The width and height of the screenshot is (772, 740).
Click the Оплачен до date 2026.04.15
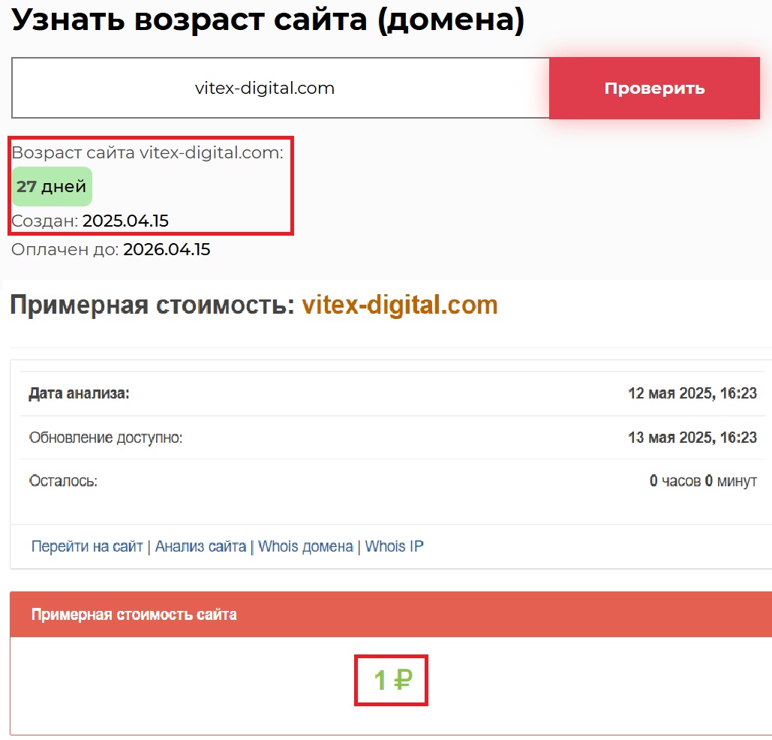pos(167,250)
